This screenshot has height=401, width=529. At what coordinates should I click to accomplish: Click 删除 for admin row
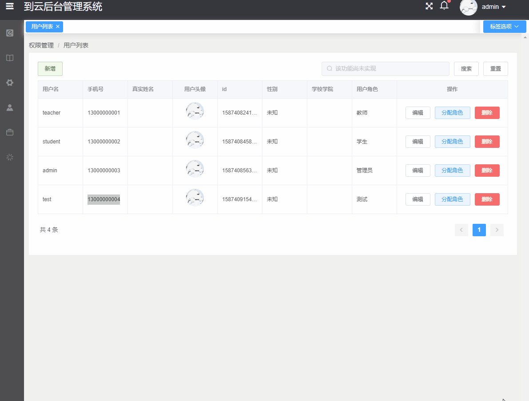tap(487, 171)
